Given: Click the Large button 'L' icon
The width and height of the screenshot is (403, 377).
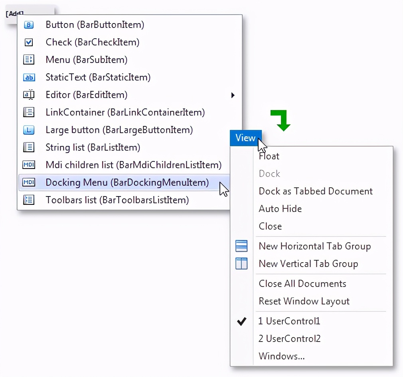Looking at the screenshot, I should [x=29, y=130].
